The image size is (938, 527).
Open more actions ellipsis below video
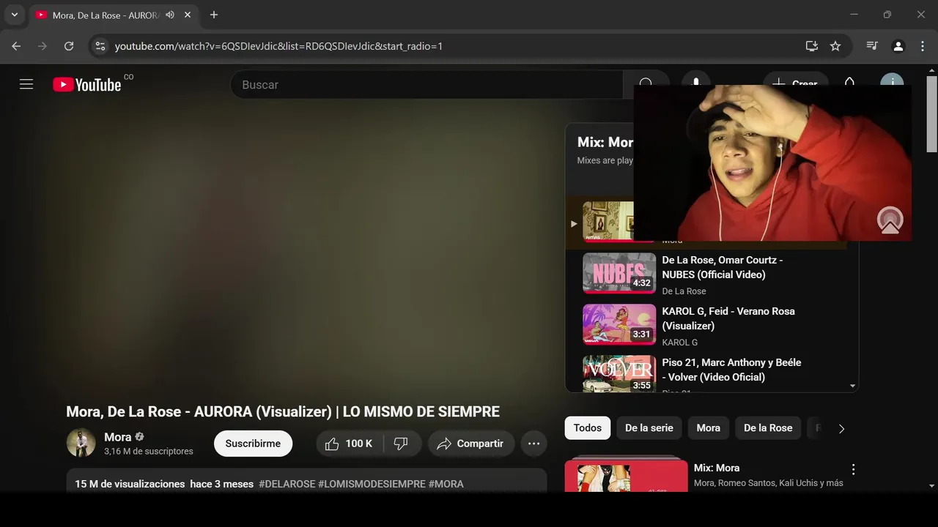tap(533, 444)
